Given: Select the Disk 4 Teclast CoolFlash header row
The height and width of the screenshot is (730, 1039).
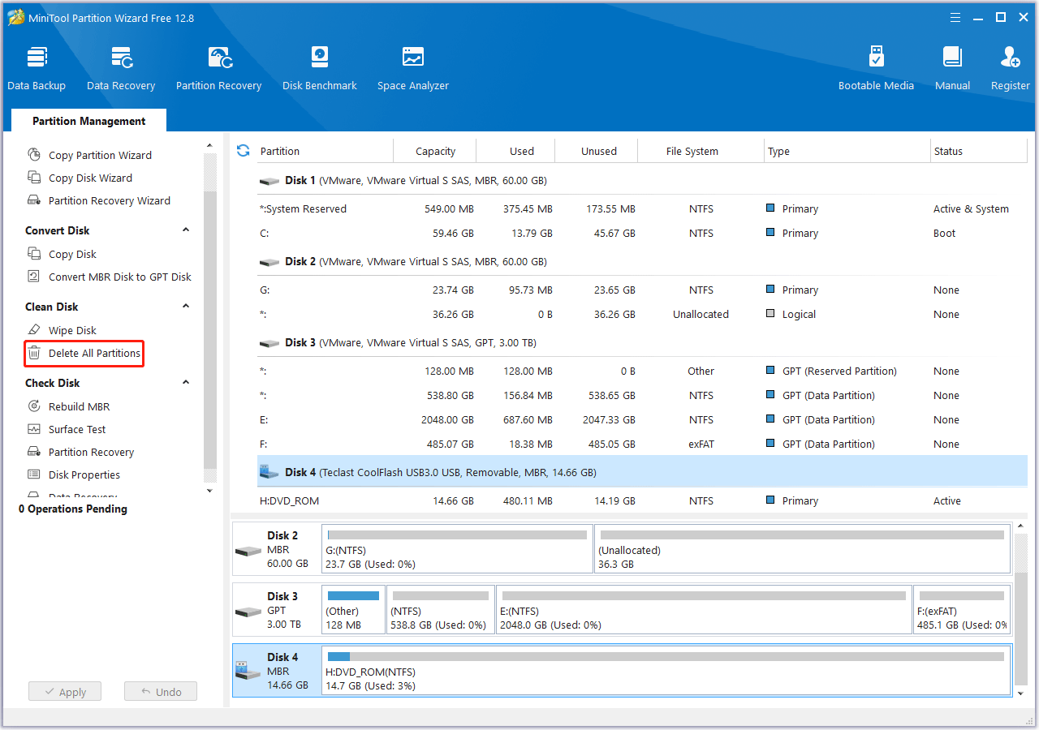Looking at the screenshot, I should click(x=642, y=472).
